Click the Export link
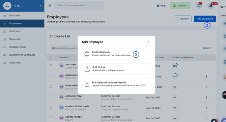This screenshot has height=122, width=226. point(207,48)
